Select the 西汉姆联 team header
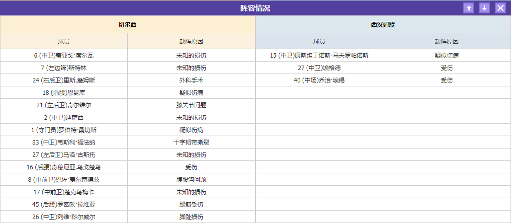 coord(383,25)
